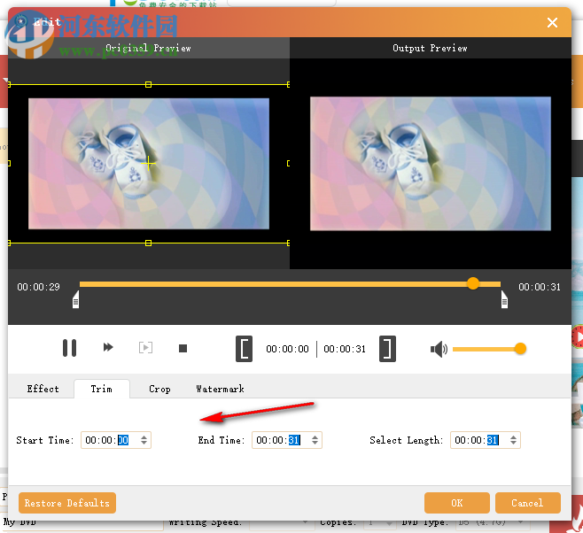Close the Edit dialog
The image size is (583, 533).
552,23
